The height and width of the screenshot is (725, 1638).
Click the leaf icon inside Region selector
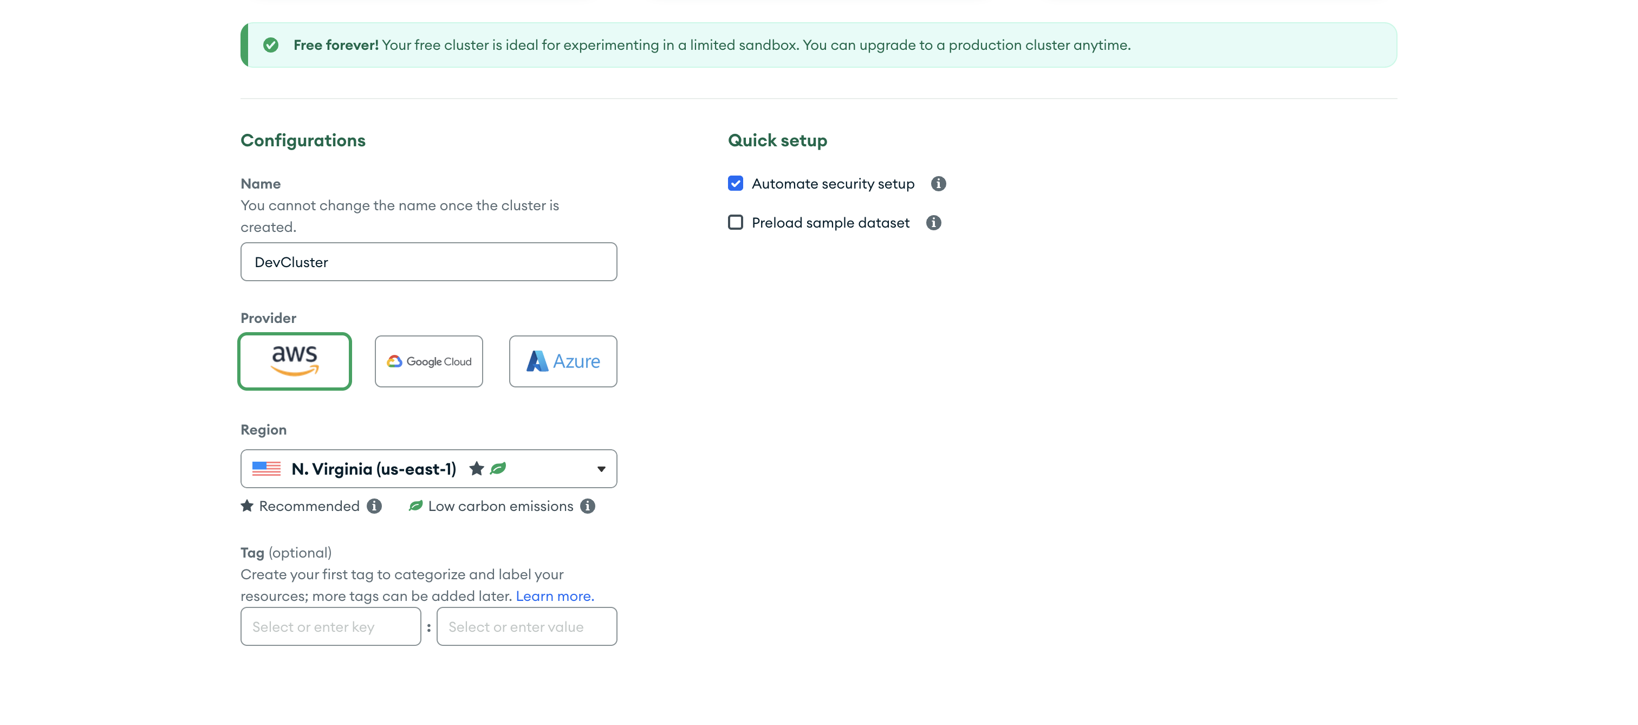(x=498, y=468)
